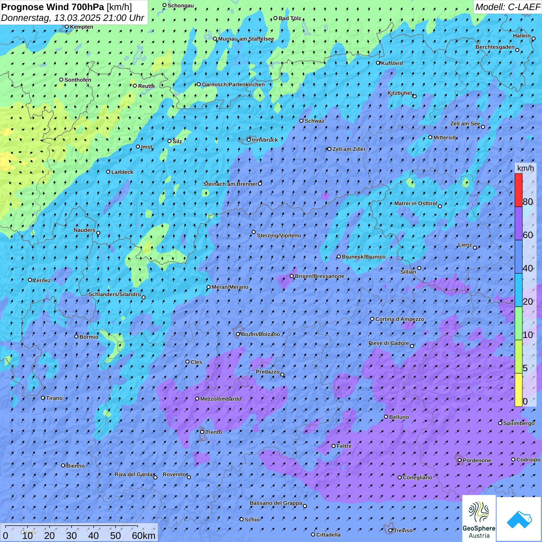Click the Sillian town label
542x542 pixels.
tap(408, 272)
